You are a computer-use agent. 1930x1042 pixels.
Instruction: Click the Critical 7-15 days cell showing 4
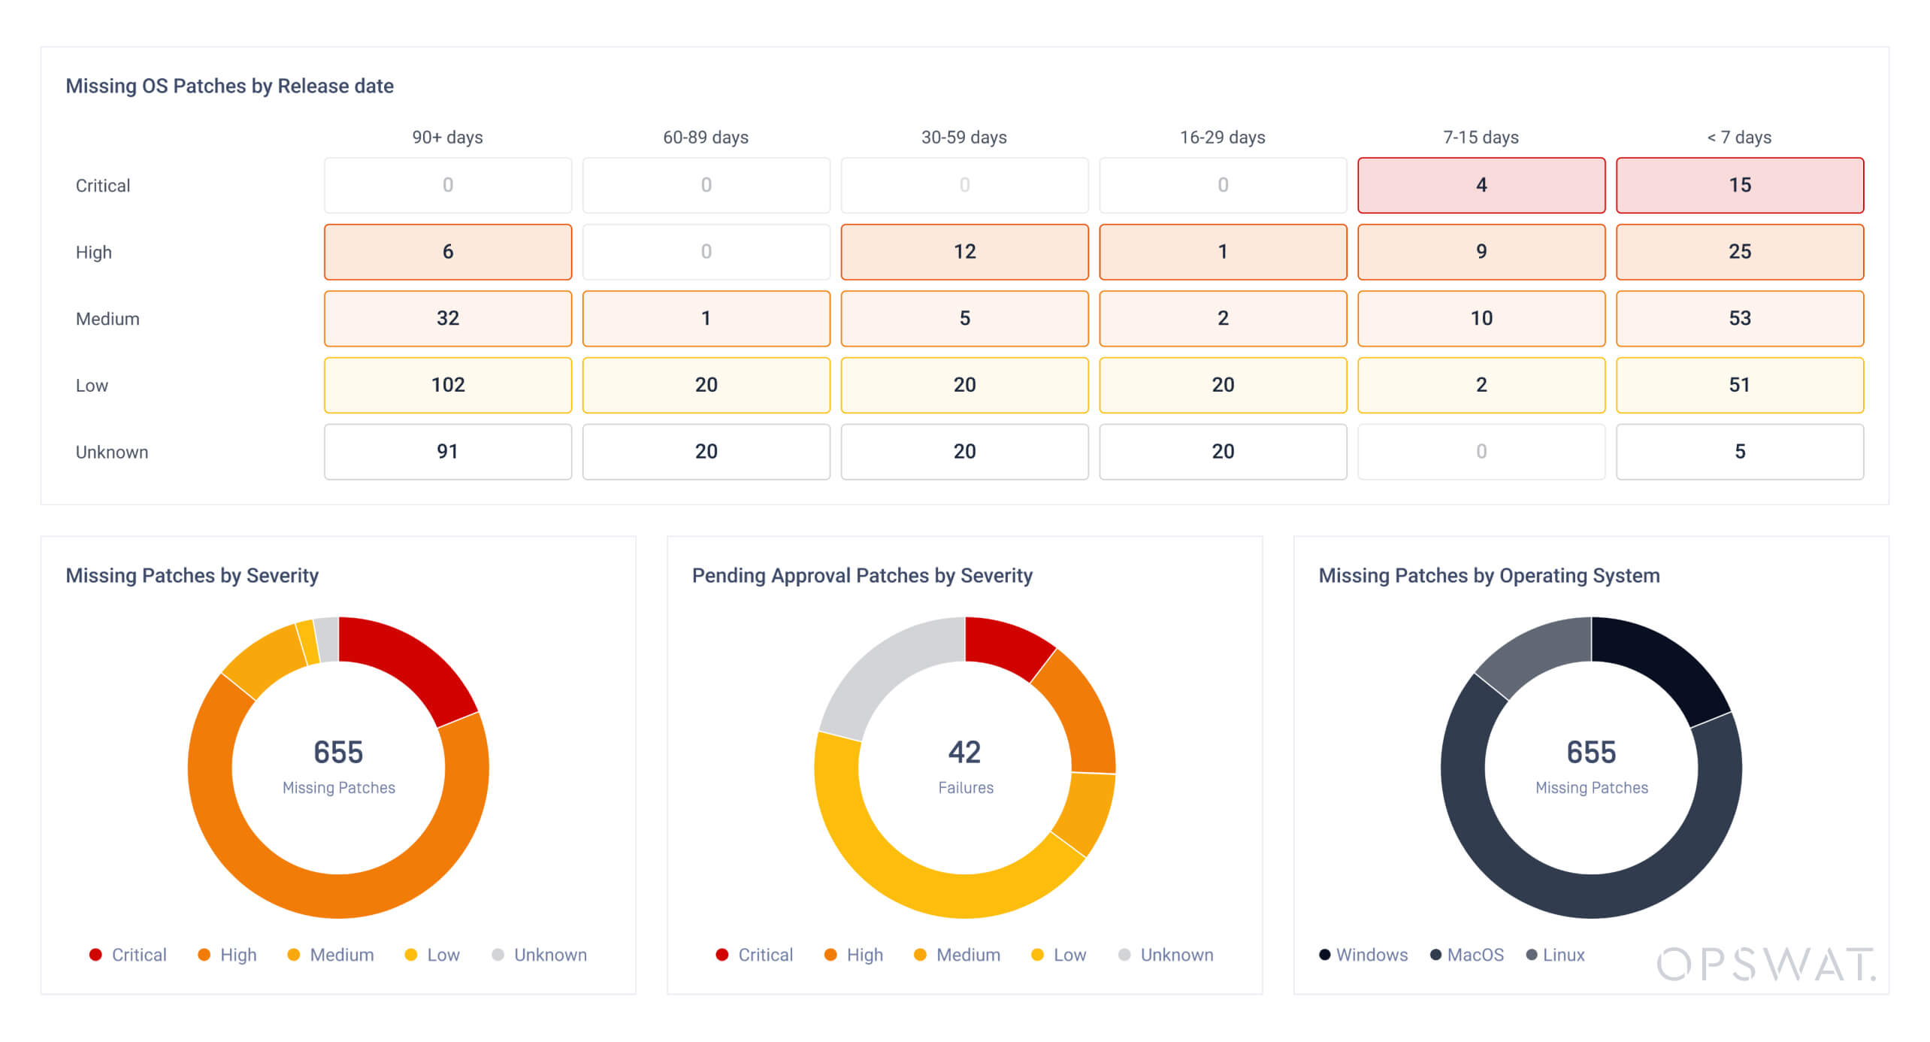tap(1481, 185)
